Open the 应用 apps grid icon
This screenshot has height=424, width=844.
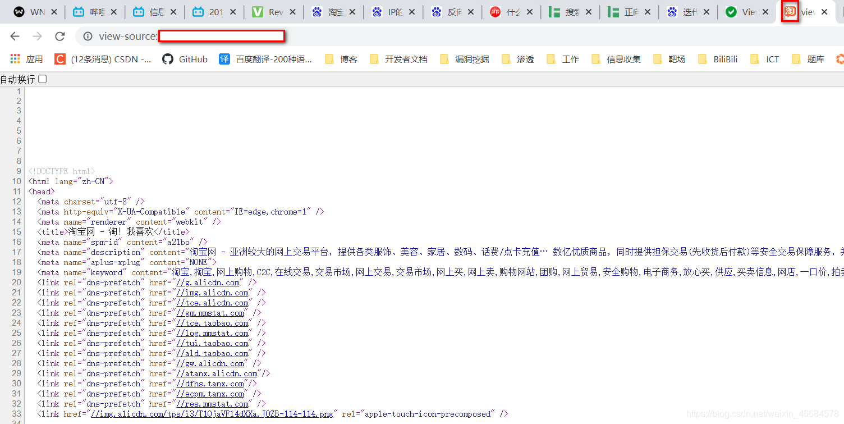tap(15, 58)
